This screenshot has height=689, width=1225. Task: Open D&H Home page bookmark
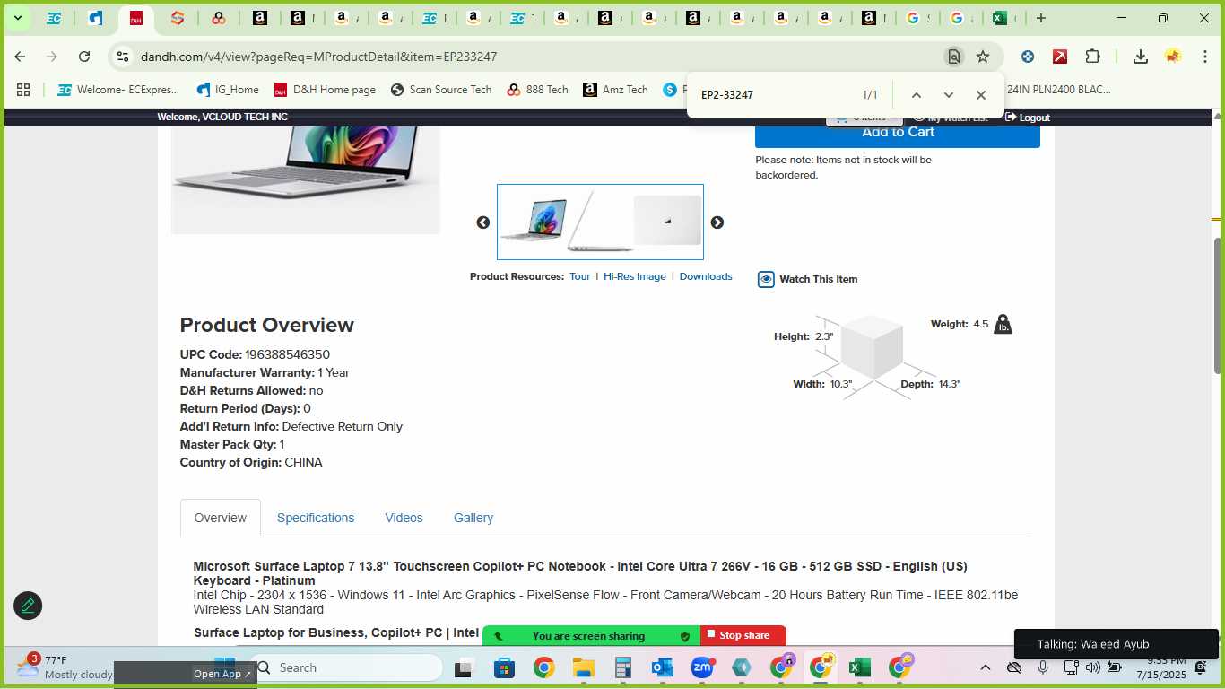[325, 90]
